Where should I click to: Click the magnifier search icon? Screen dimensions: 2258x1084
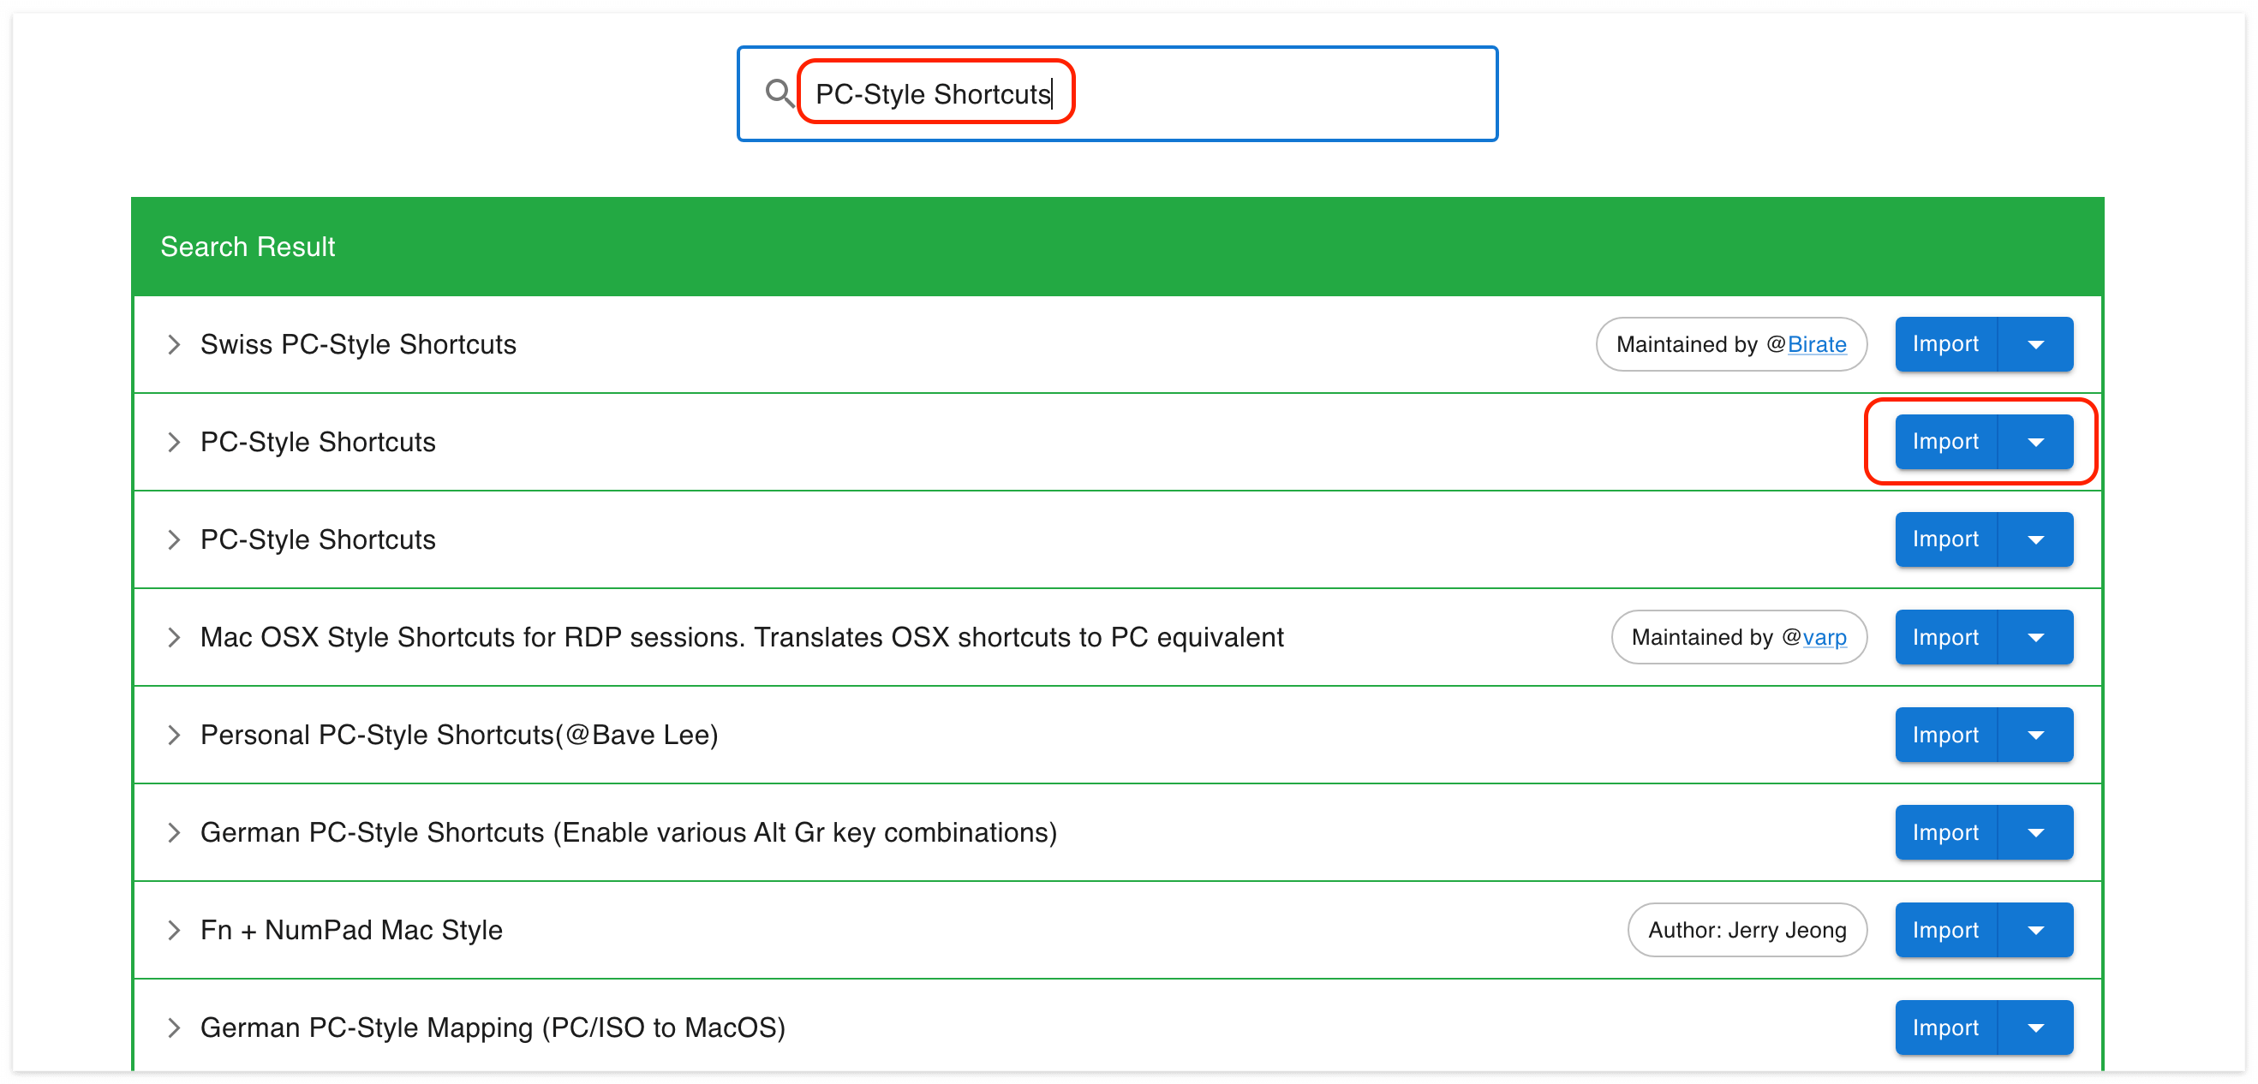click(x=779, y=92)
